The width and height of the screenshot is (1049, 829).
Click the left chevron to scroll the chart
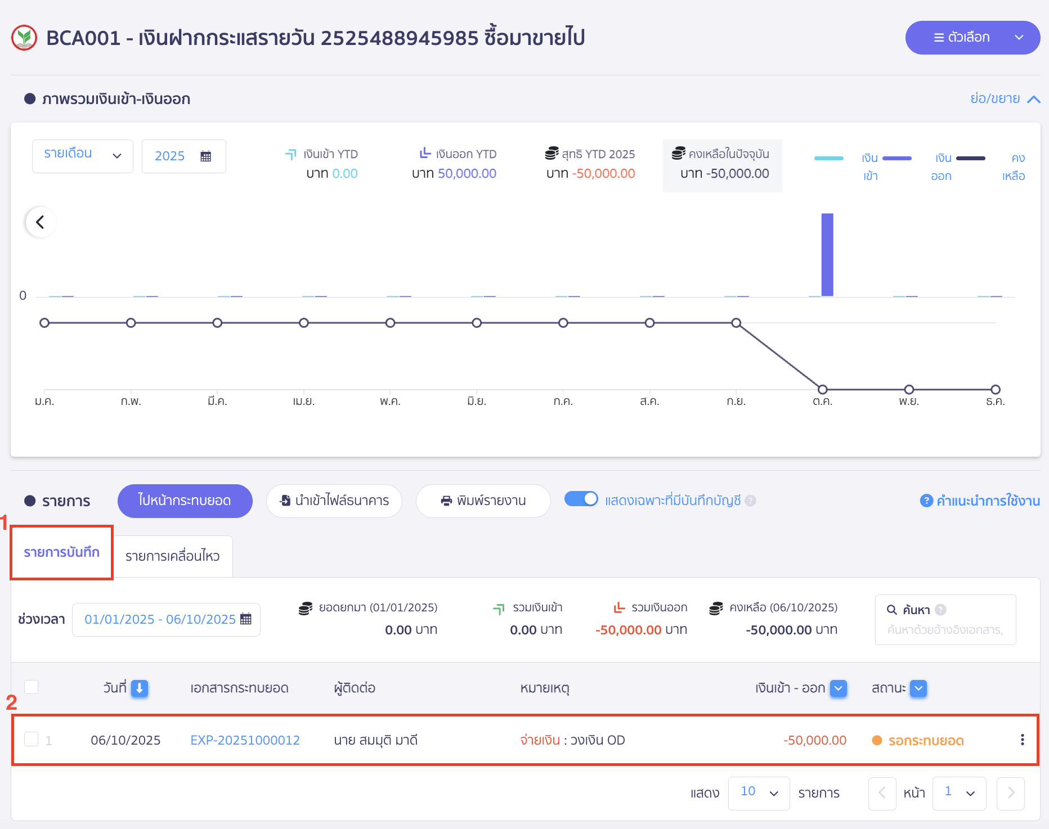[40, 222]
